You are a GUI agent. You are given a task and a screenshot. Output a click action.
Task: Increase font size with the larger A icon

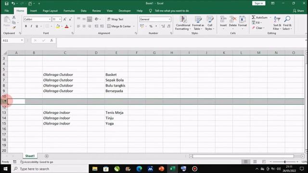(65, 19)
